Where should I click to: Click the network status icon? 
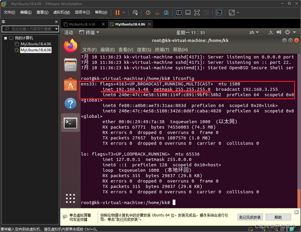point(271,32)
